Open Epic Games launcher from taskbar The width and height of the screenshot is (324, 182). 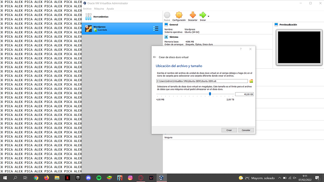coord(78,178)
